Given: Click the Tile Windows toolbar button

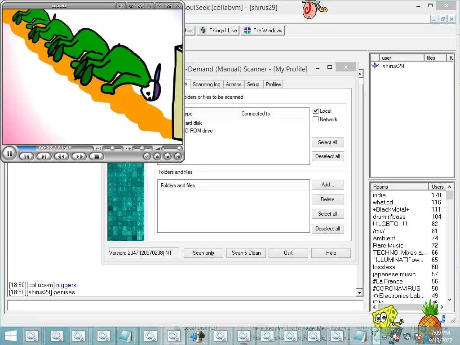Looking at the screenshot, I should (x=263, y=31).
